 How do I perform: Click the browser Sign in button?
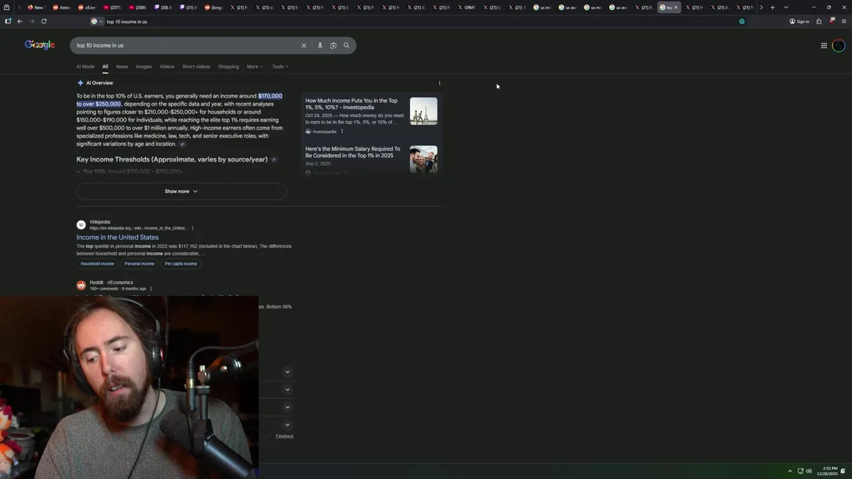point(799,21)
